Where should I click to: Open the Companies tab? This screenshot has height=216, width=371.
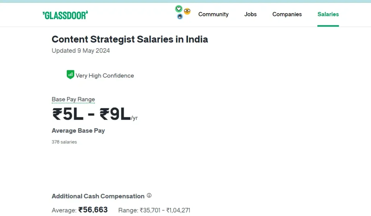point(287,14)
